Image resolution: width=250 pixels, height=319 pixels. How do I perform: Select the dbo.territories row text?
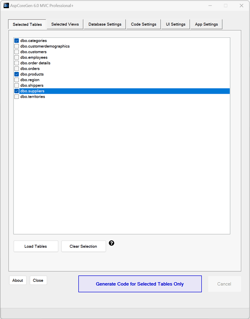(x=33, y=97)
